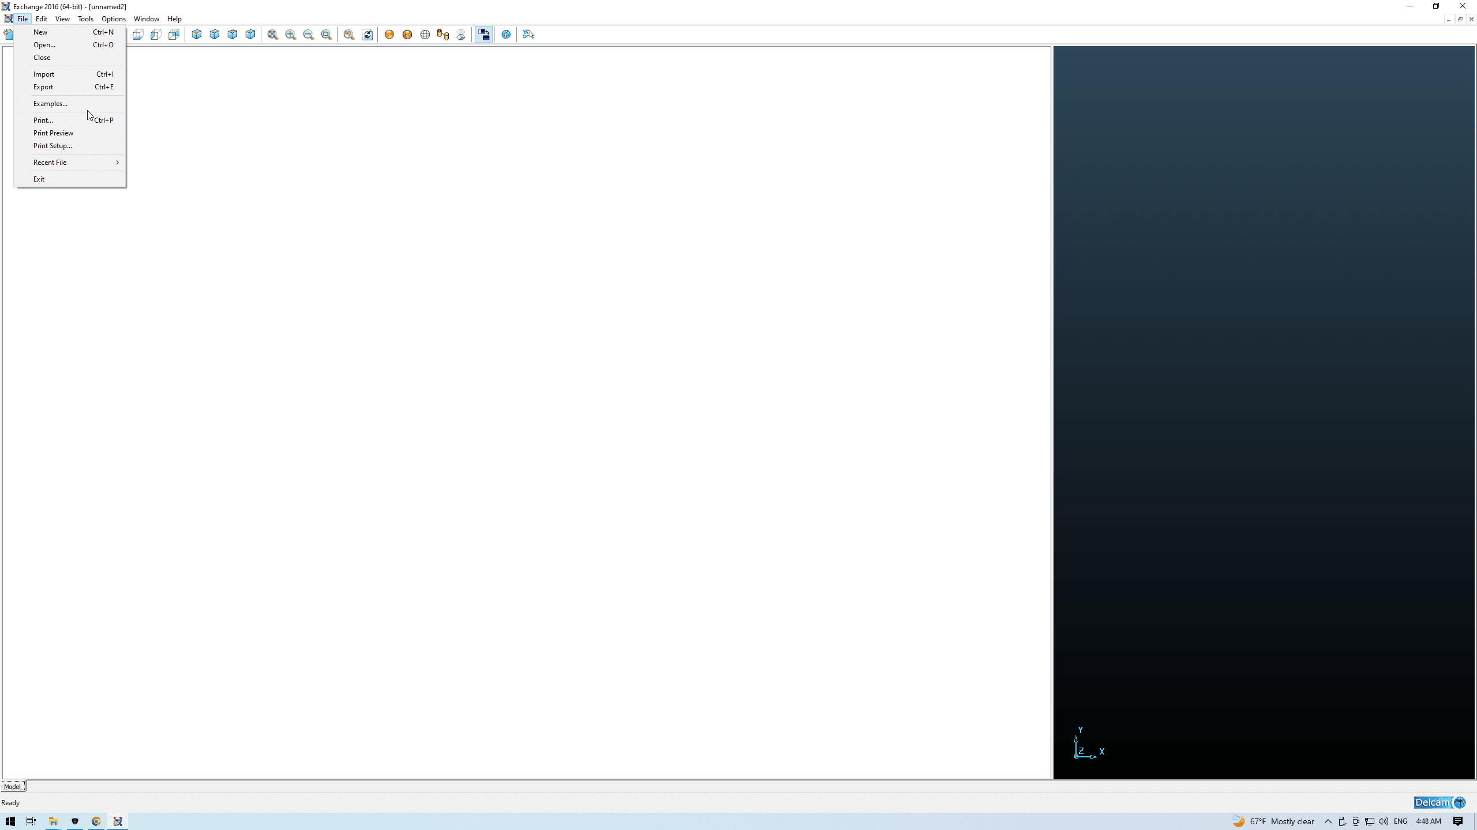Open the Options menu
The height and width of the screenshot is (830, 1477).
pos(113,19)
